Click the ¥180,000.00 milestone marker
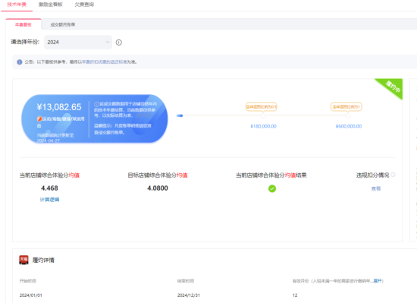Viewport: 417px width, 303px height. coord(263,116)
